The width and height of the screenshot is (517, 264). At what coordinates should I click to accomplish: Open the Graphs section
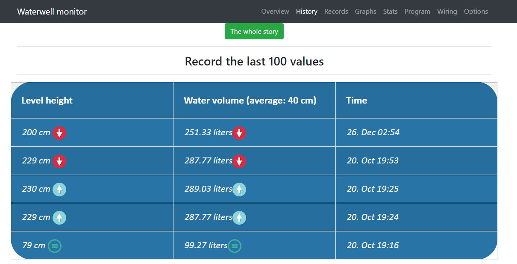coord(365,12)
